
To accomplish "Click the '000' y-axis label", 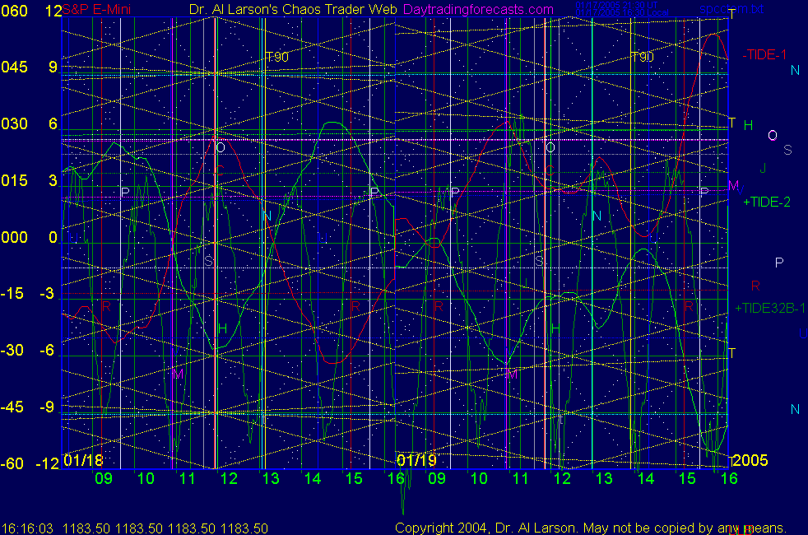I will click(x=15, y=237).
